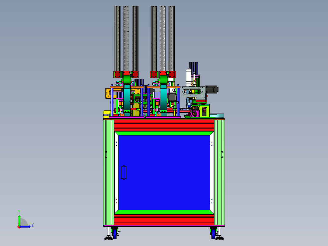Select the magenta strip at the cabinet bottom
Viewport: 328px width, 246px height.
coord(164,226)
